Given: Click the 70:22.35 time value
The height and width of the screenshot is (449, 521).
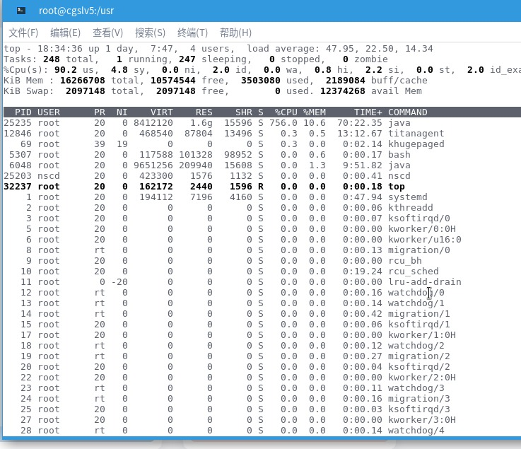Looking at the screenshot, I should 360,123.
